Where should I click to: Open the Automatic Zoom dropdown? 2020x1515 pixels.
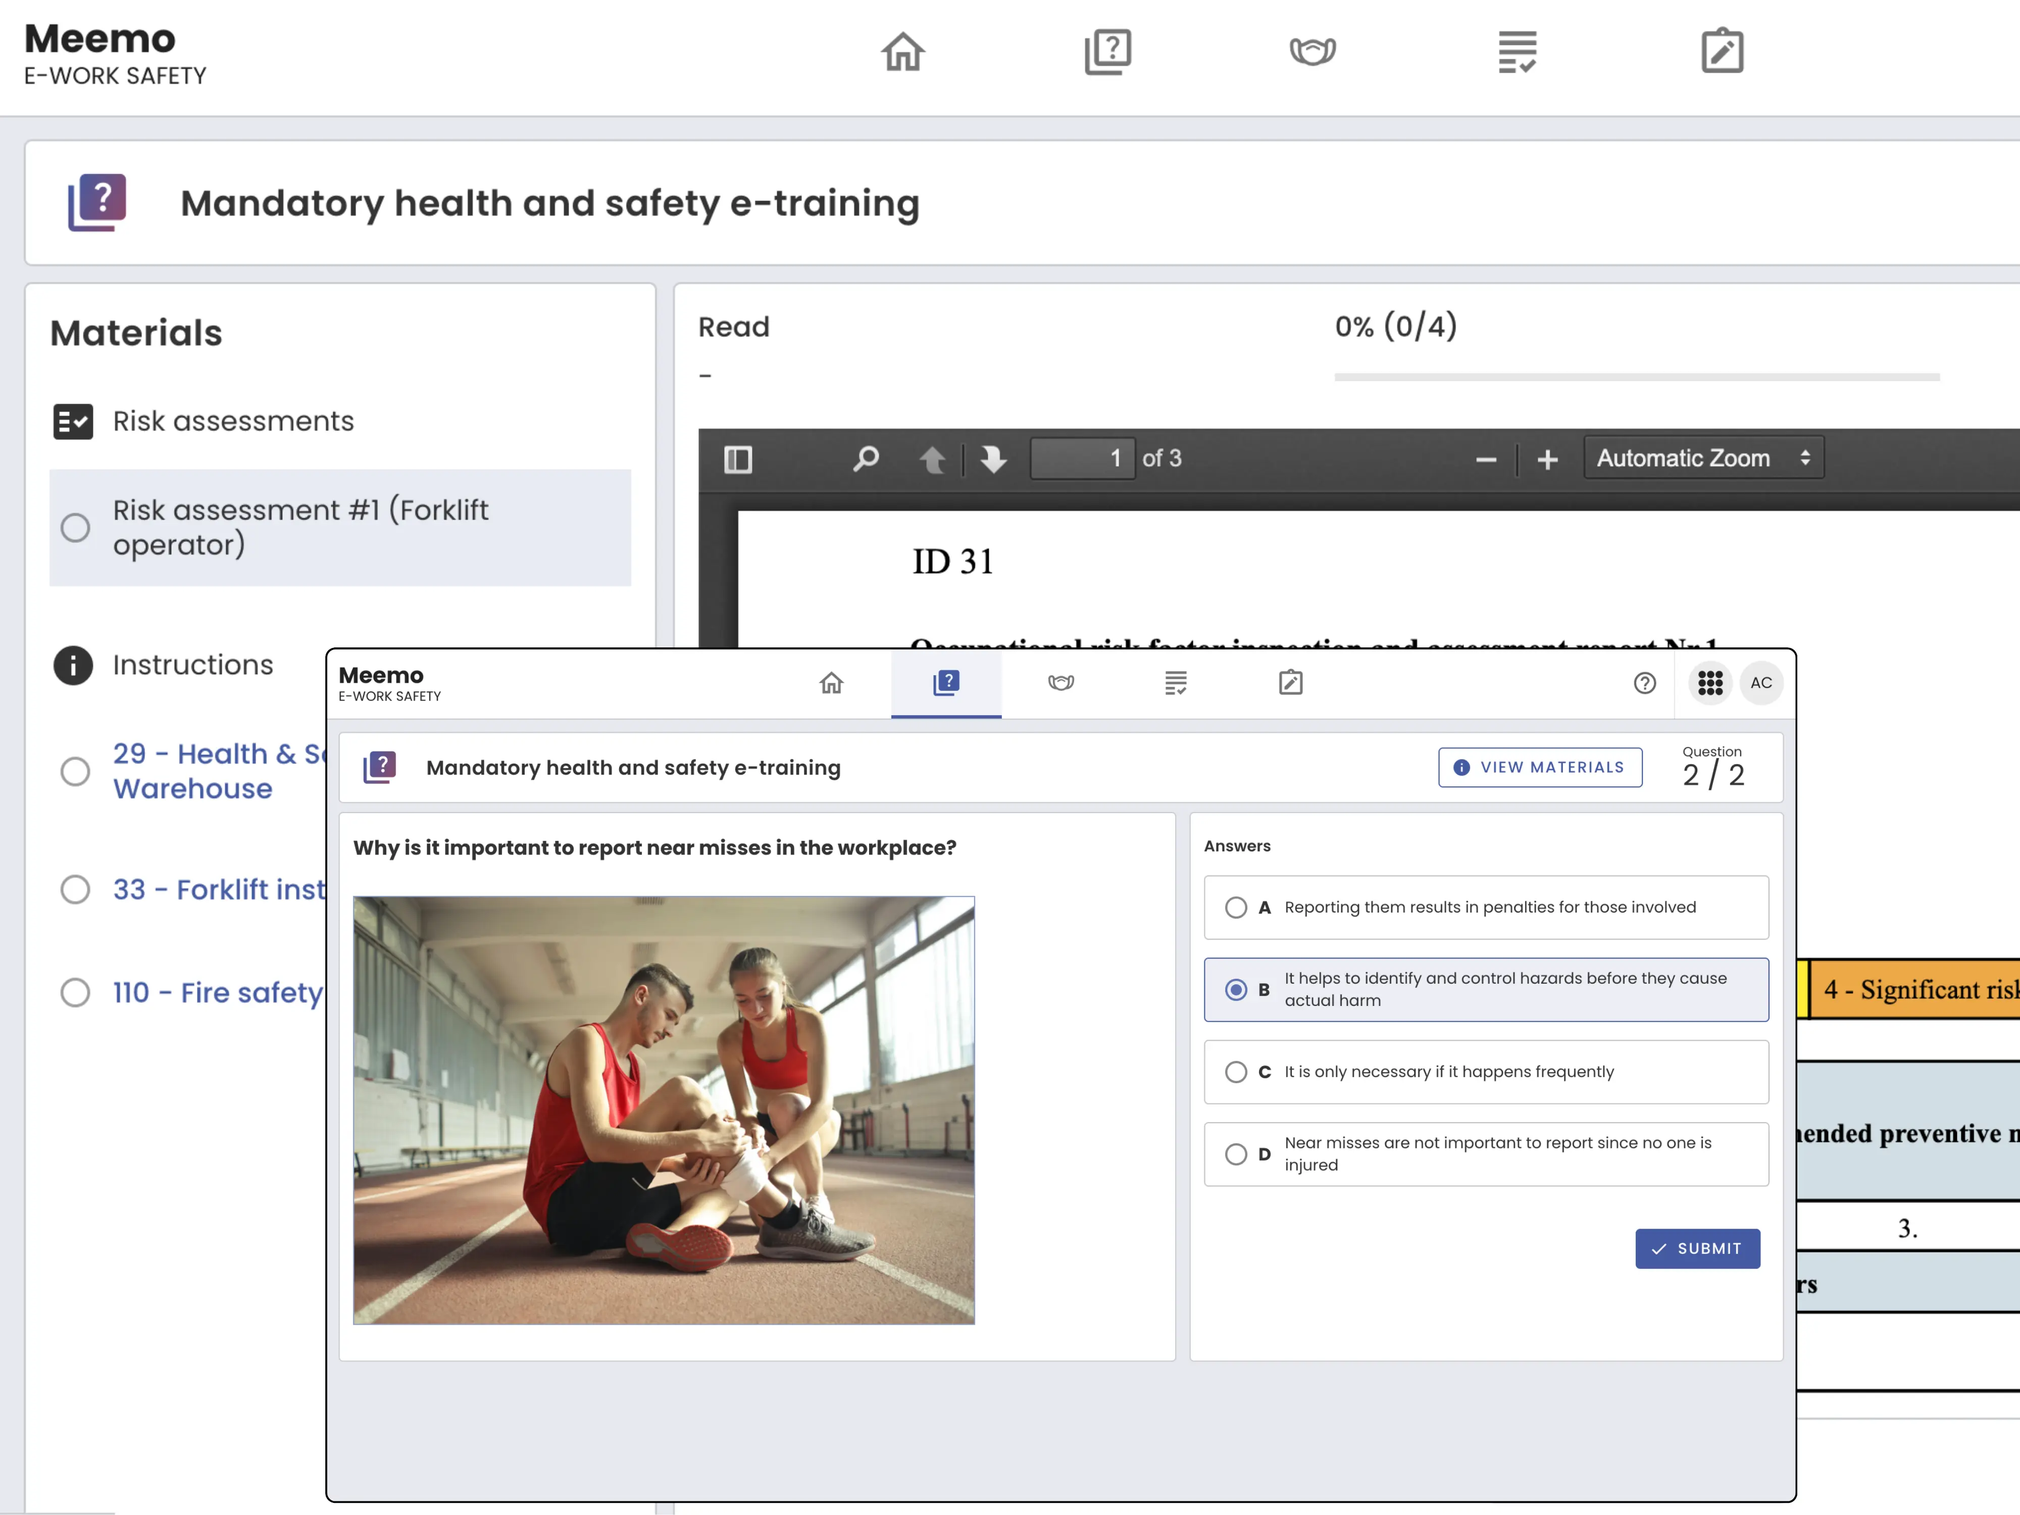(1703, 459)
